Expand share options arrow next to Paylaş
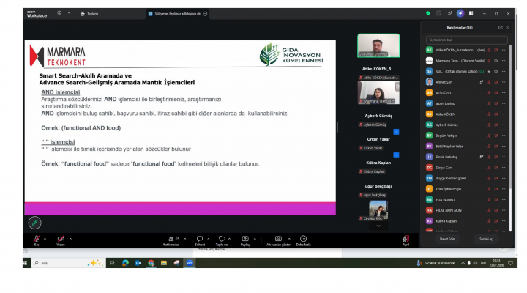 point(255,239)
